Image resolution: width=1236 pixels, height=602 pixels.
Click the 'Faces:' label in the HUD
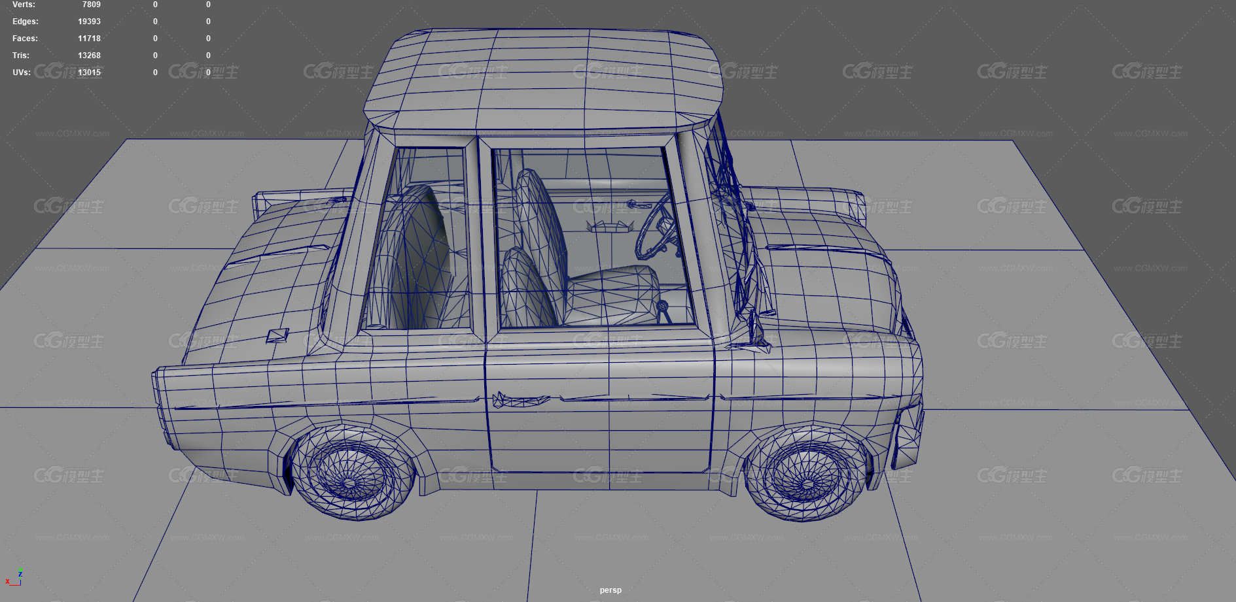(25, 39)
